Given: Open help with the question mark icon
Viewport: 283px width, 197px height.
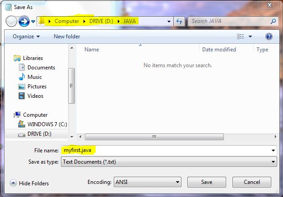Looking at the screenshot, I should tap(269, 37).
